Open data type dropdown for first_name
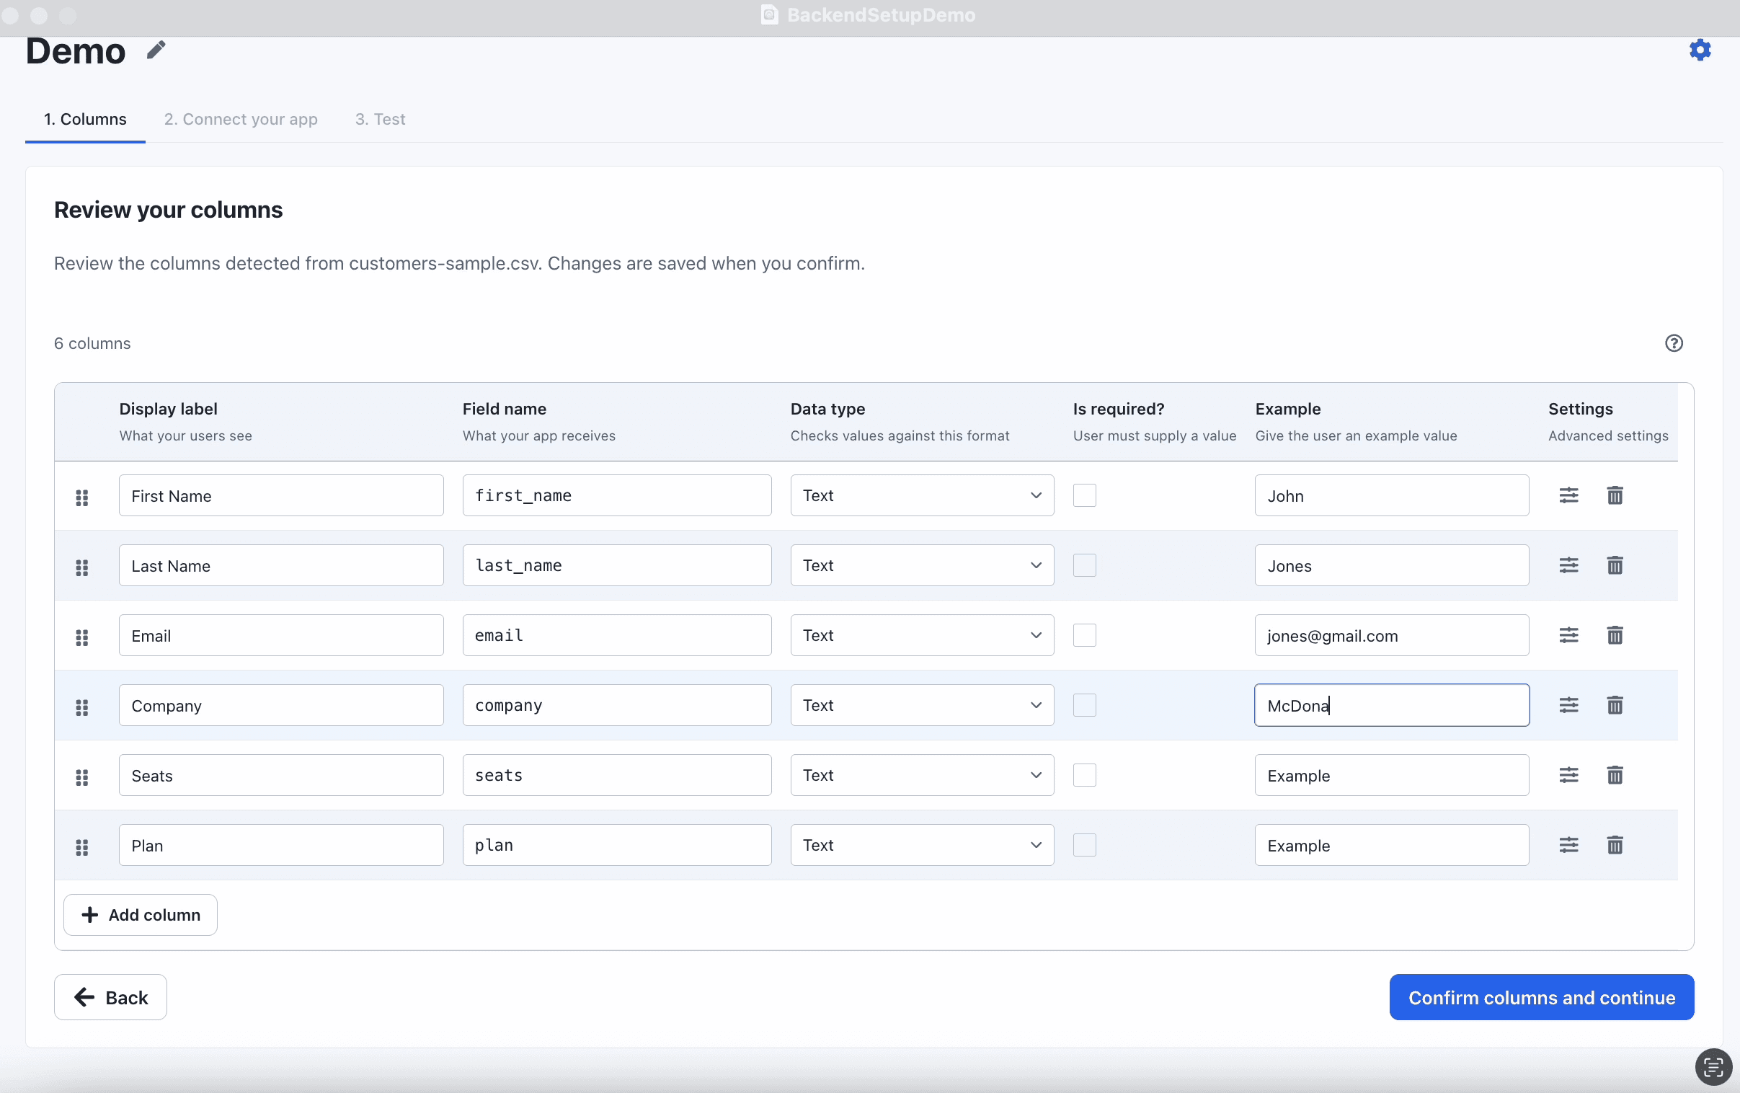Viewport: 1740px width, 1093px height. pos(922,495)
